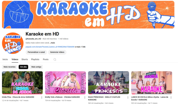The width and height of the screenshot is (178, 108).
Task: Click the channel banner image
Action: point(88,15)
